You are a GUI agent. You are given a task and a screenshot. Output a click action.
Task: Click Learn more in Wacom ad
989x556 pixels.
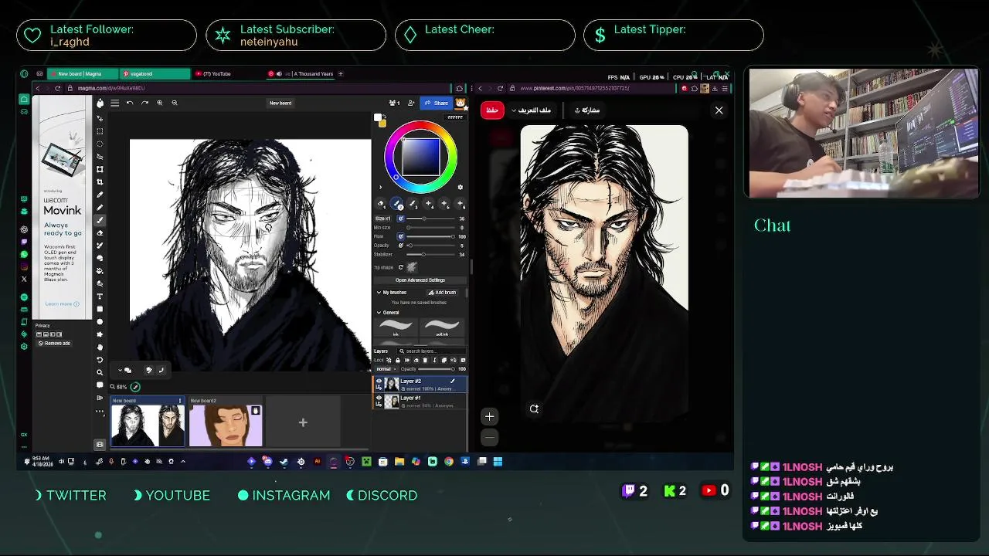(x=62, y=303)
